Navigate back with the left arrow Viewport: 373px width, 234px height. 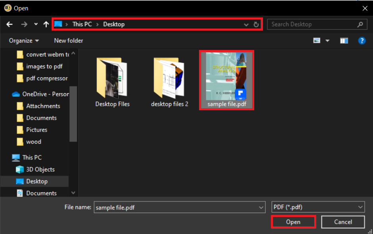[9, 24]
